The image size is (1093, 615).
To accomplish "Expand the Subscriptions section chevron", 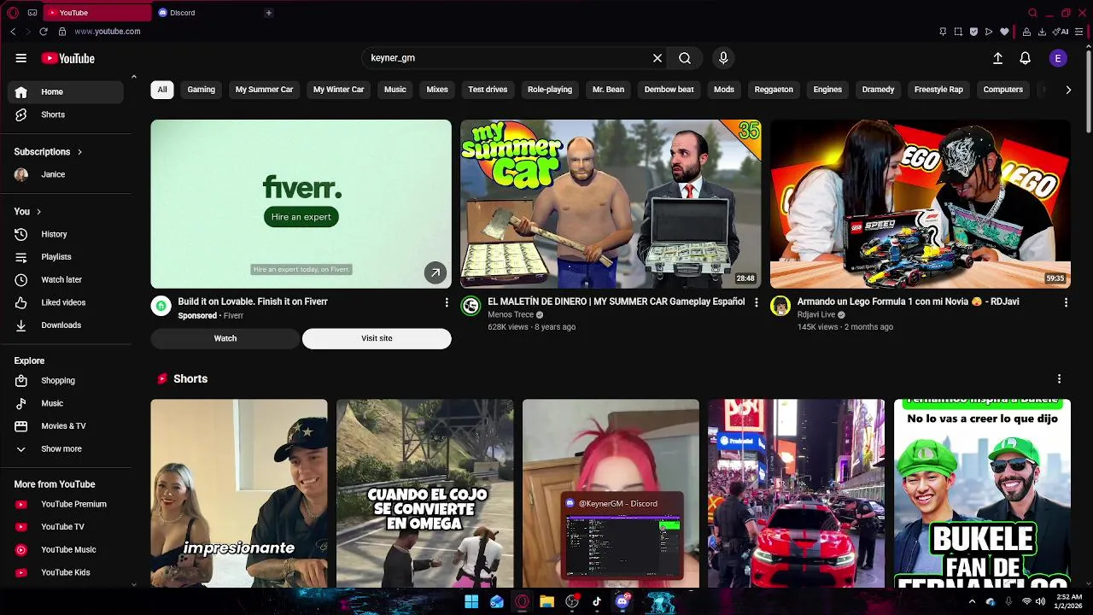I will tap(79, 152).
